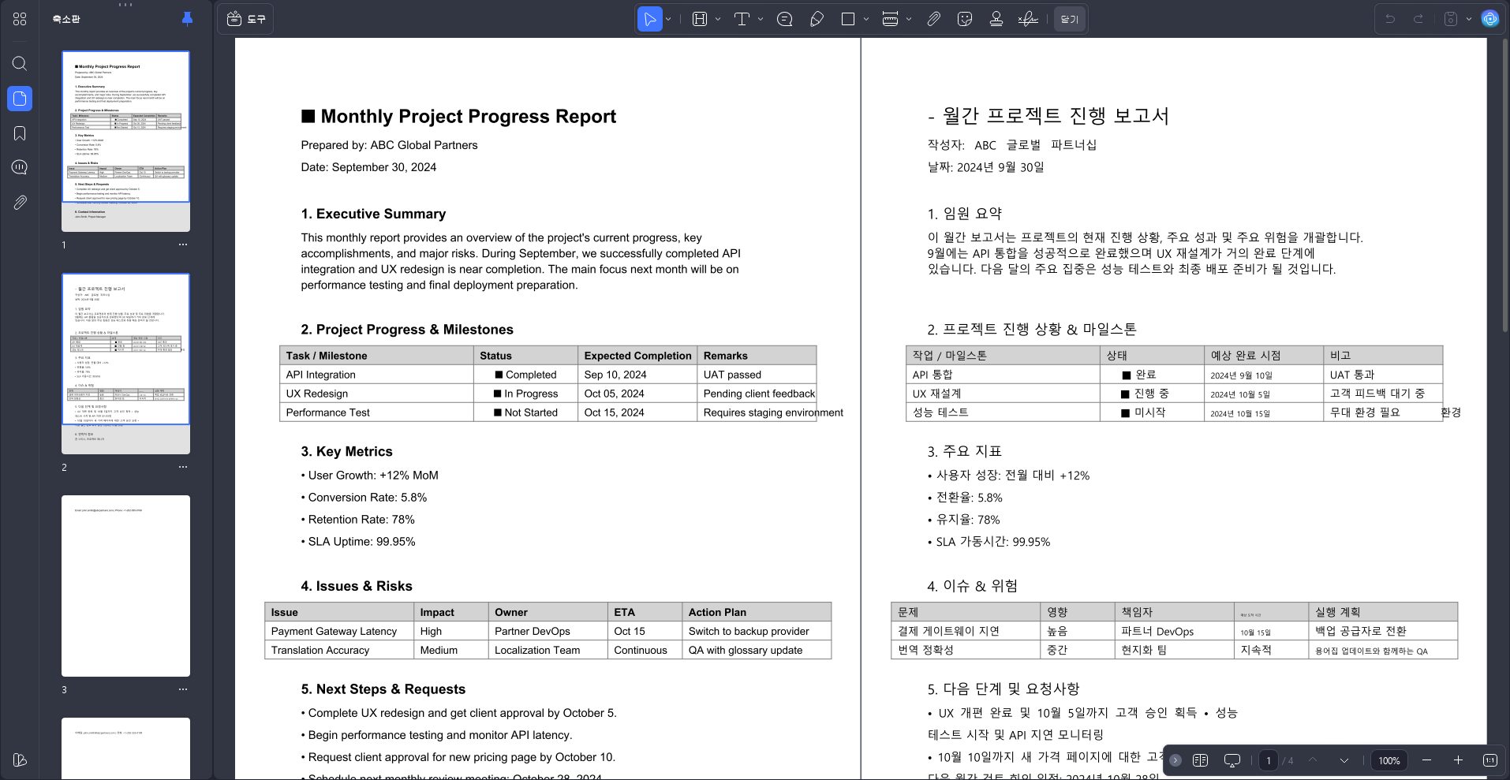The width and height of the screenshot is (1510, 780).
Task: Toggle the pin on 축소판 panel
Action: (x=187, y=18)
